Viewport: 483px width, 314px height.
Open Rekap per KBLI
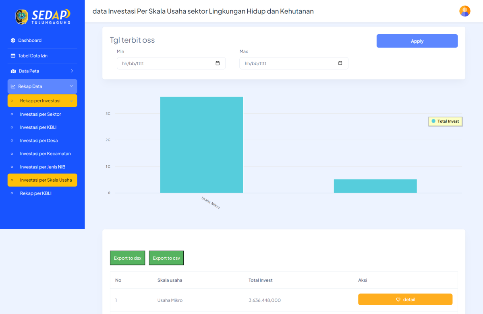point(36,193)
